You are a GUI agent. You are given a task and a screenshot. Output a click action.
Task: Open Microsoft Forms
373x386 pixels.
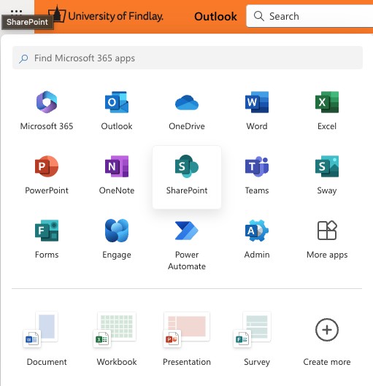47,239
